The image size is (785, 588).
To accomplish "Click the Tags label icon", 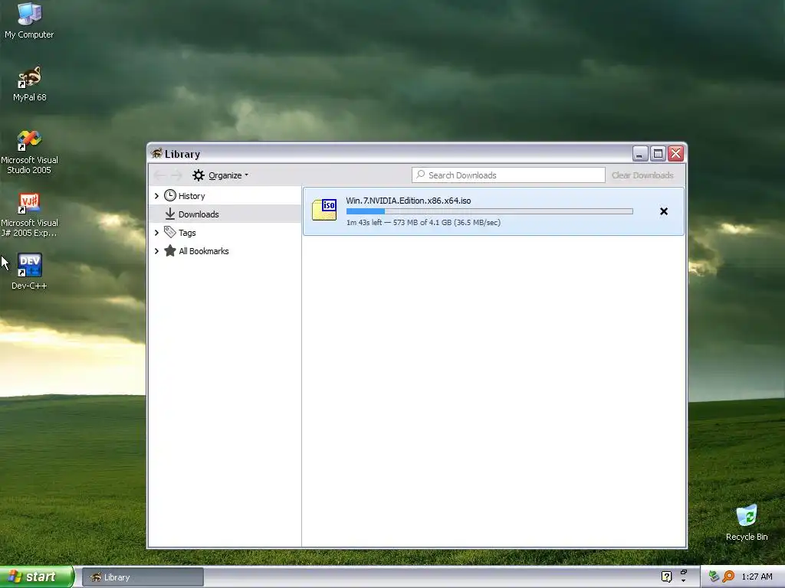I will [170, 232].
